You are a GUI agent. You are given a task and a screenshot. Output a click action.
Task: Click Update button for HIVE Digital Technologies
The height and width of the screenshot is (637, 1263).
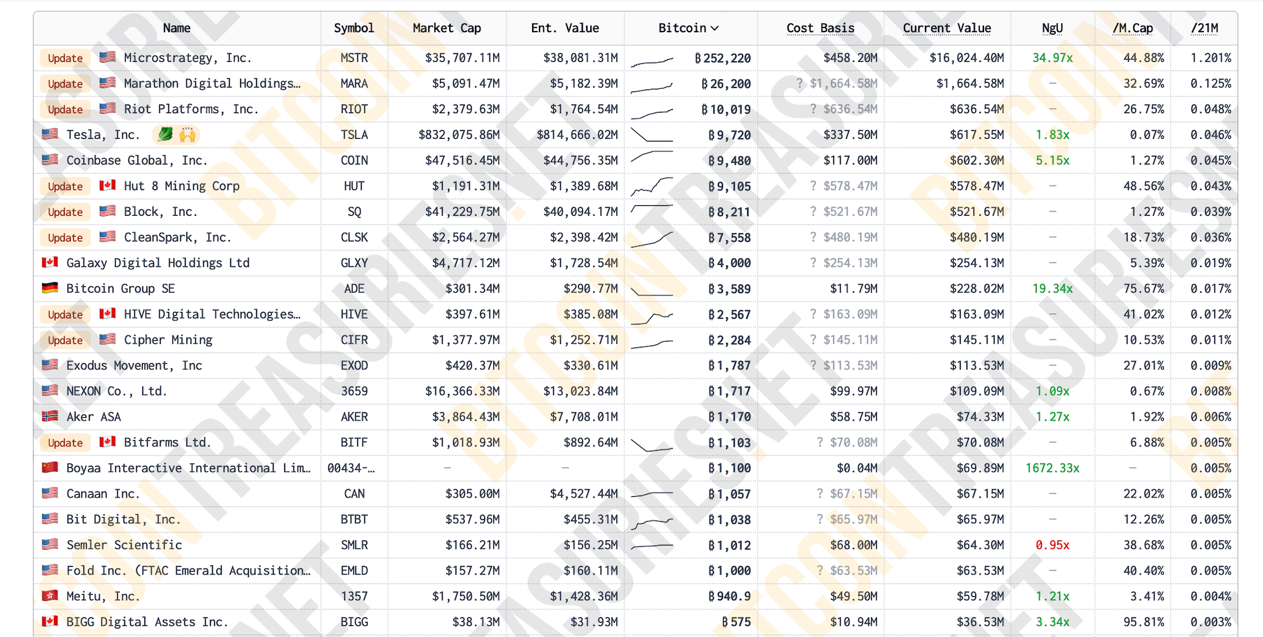pyautogui.click(x=65, y=315)
